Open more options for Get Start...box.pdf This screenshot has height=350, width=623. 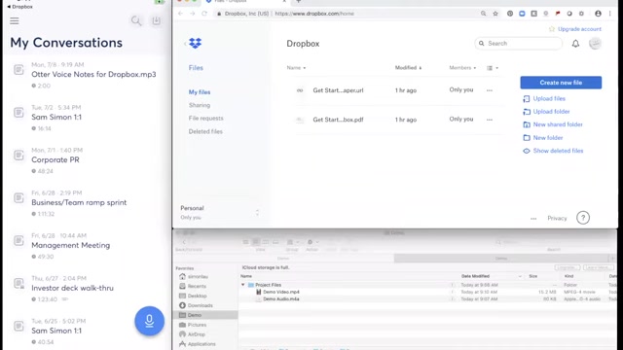point(490,120)
